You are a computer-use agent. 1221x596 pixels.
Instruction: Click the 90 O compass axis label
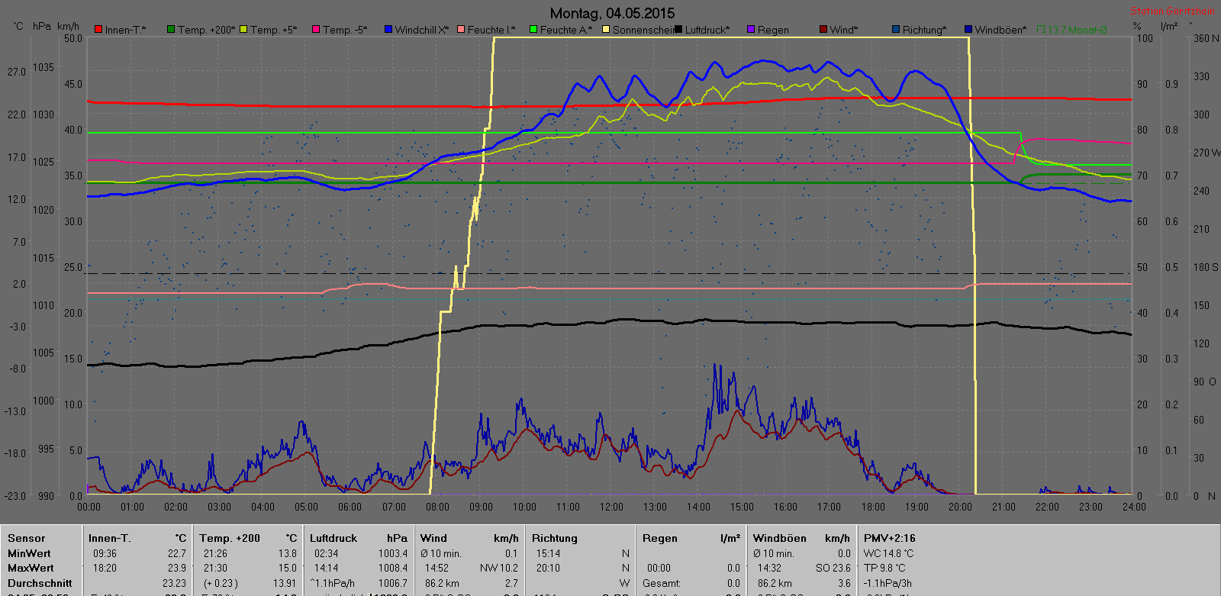pos(1205,382)
